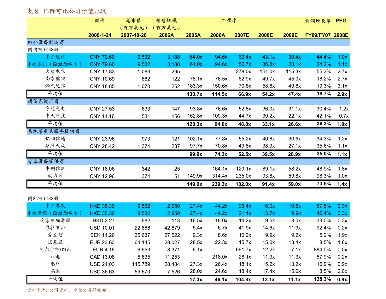The width and height of the screenshot is (386, 299).
Task: Click the 资料来源 footnote text
Action: (x=67, y=290)
